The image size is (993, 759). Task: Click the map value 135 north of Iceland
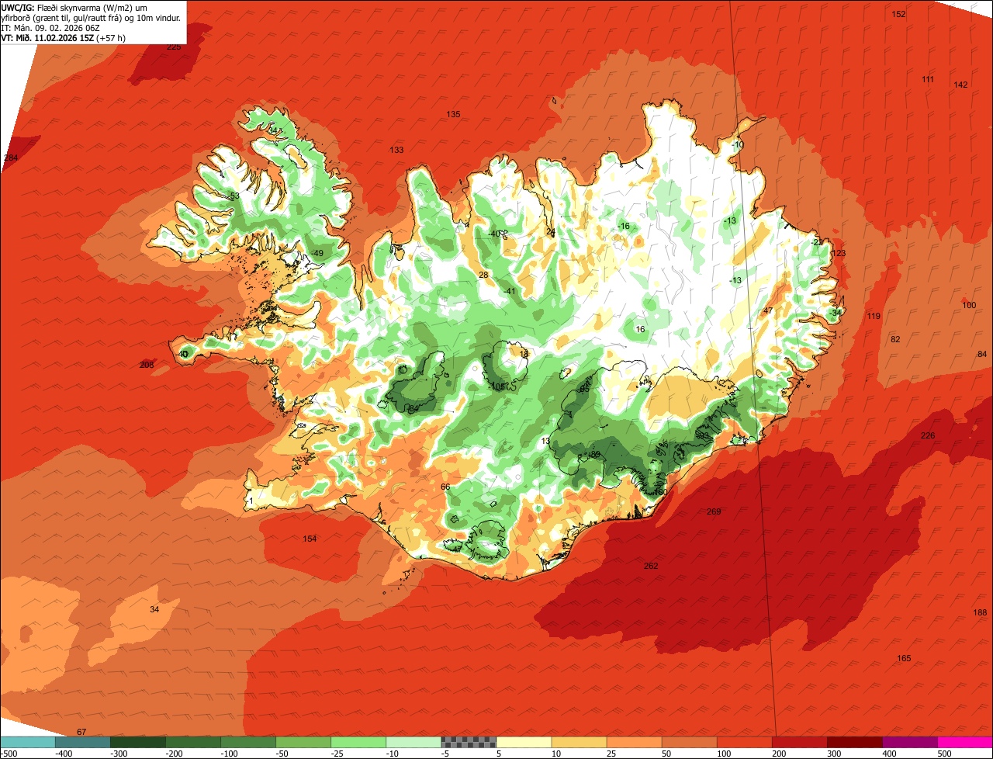pyautogui.click(x=453, y=114)
